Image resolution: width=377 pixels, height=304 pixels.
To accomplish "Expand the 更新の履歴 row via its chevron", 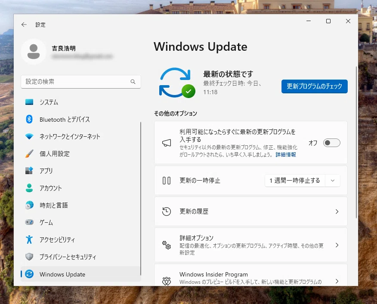I will click(x=337, y=212).
